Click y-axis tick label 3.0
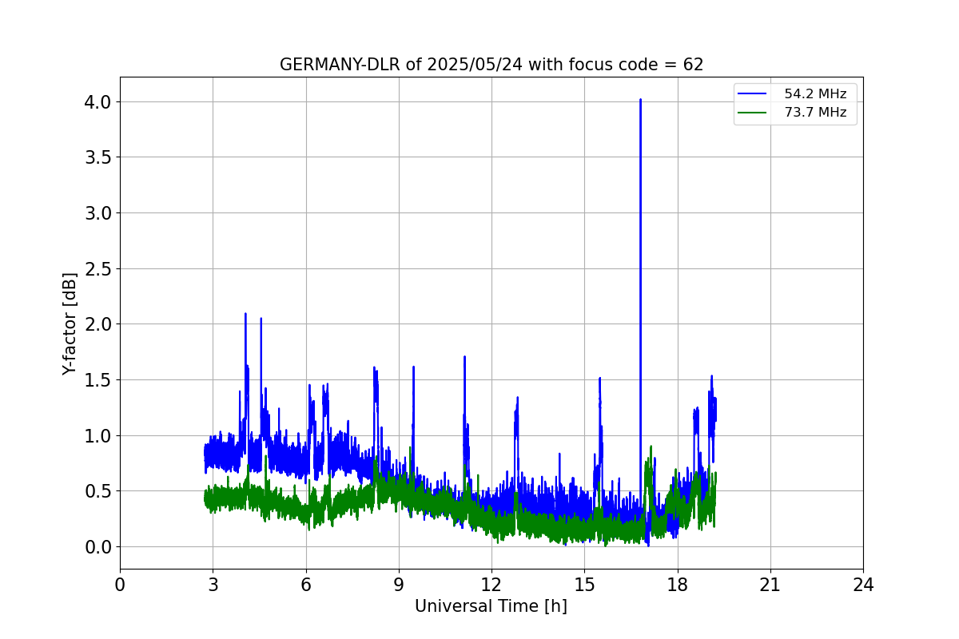Image resolution: width=959 pixels, height=639 pixels. (98, 212)
